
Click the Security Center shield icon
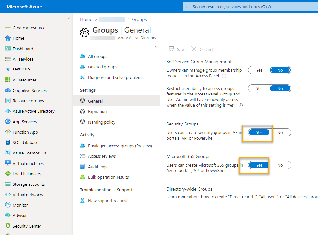(8, 226)
